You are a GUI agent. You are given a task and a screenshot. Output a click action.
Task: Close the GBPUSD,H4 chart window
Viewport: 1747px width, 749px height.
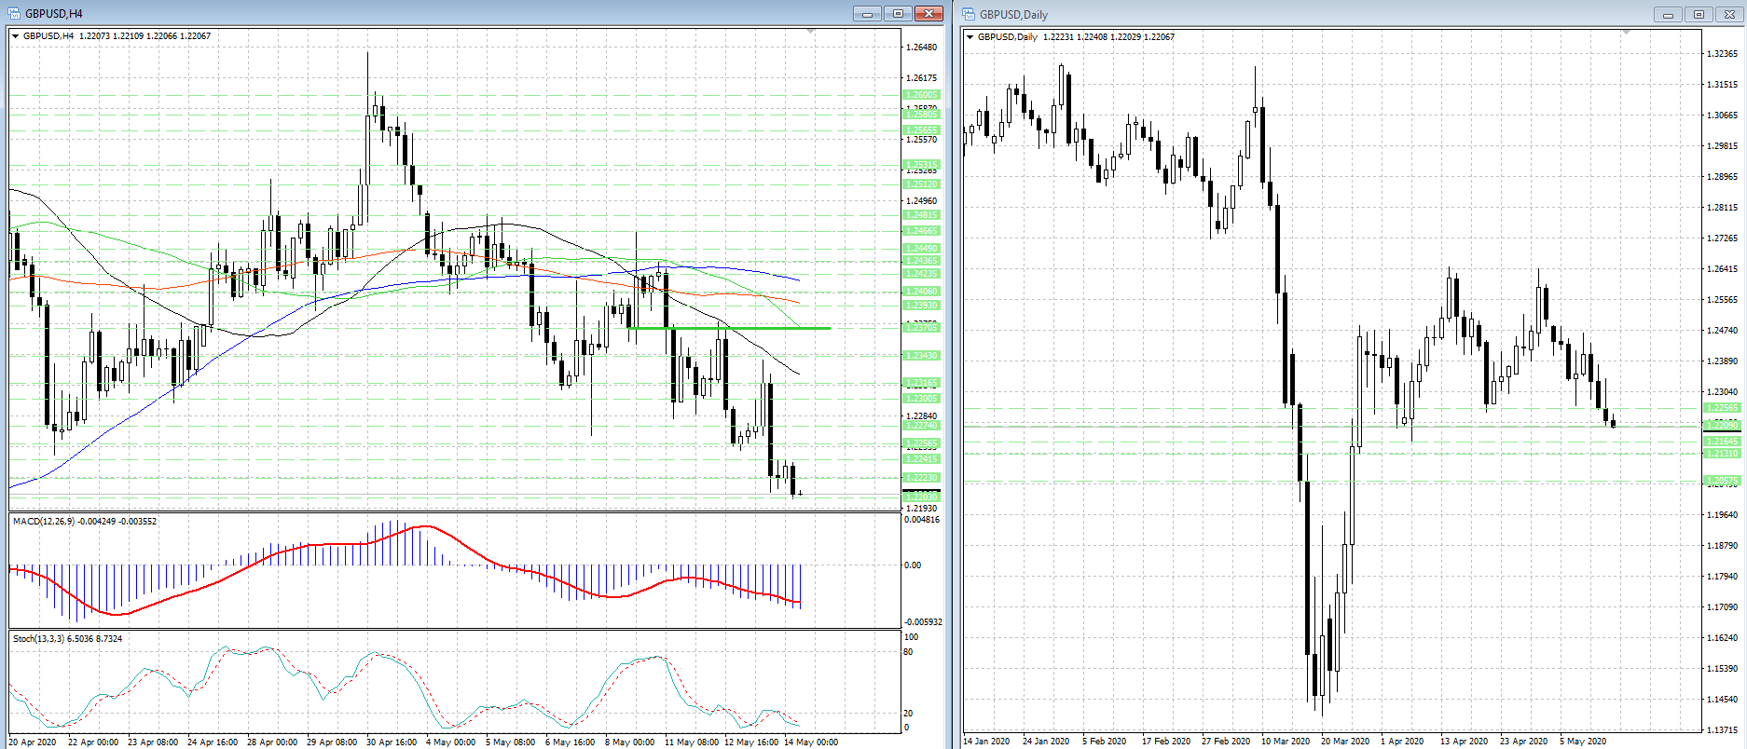(929, 13)
